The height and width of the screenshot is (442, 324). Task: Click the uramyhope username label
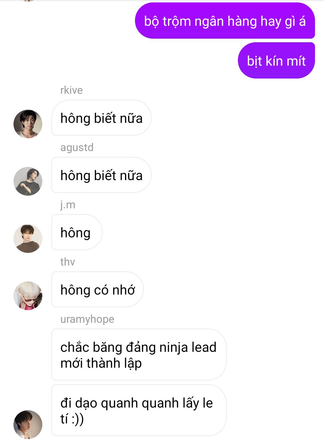87,319
